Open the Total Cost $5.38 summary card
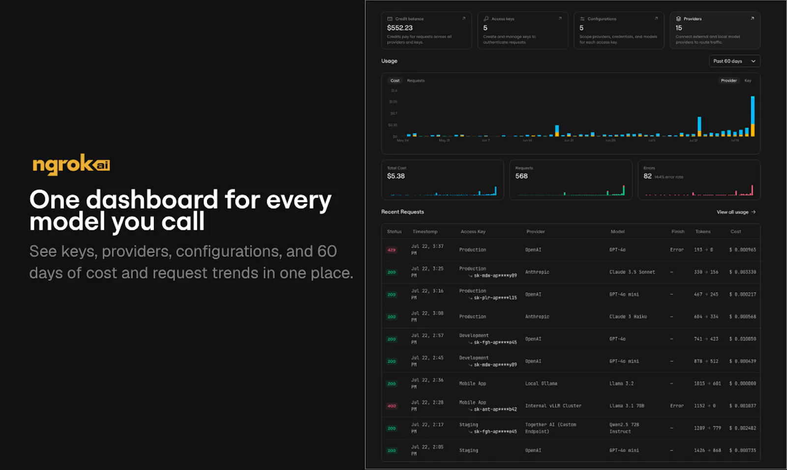 click(443, 180)
